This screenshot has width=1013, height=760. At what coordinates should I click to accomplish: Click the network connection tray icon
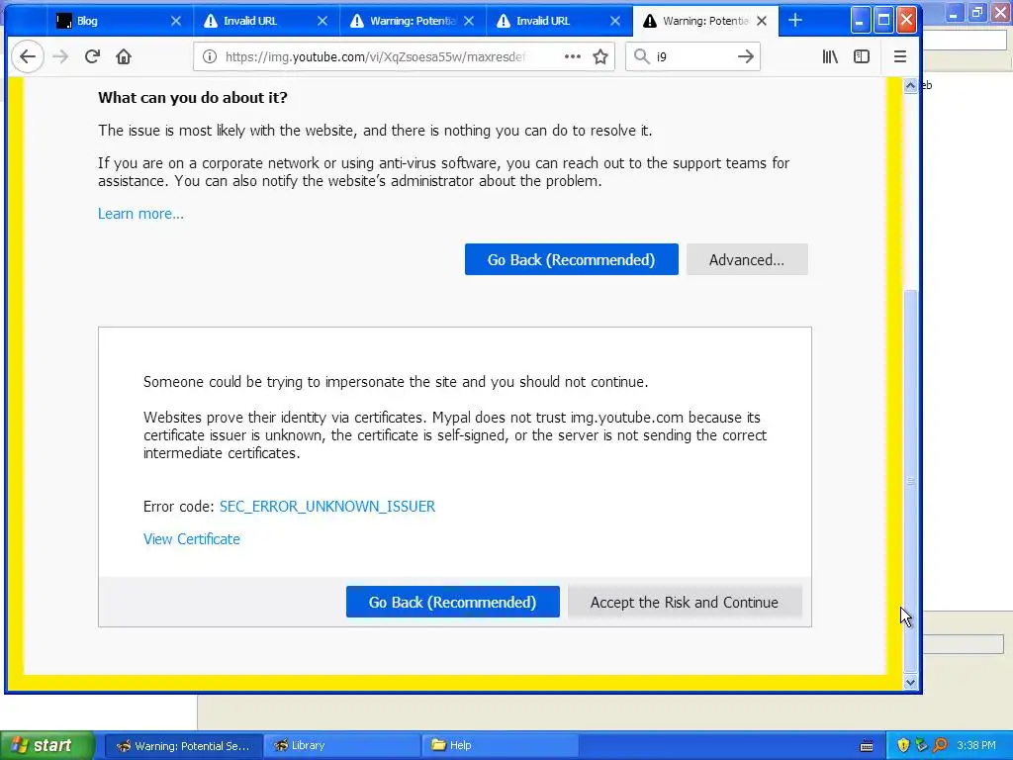point(921,746)
